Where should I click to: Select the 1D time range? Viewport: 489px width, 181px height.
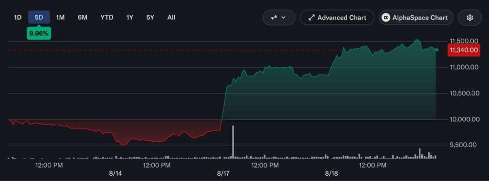pos(18,18)
